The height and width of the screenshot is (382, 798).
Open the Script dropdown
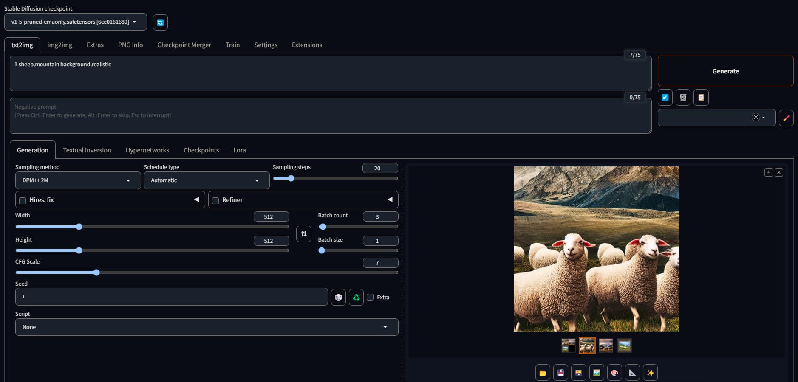pyautogui.click(x=207, y=327)
